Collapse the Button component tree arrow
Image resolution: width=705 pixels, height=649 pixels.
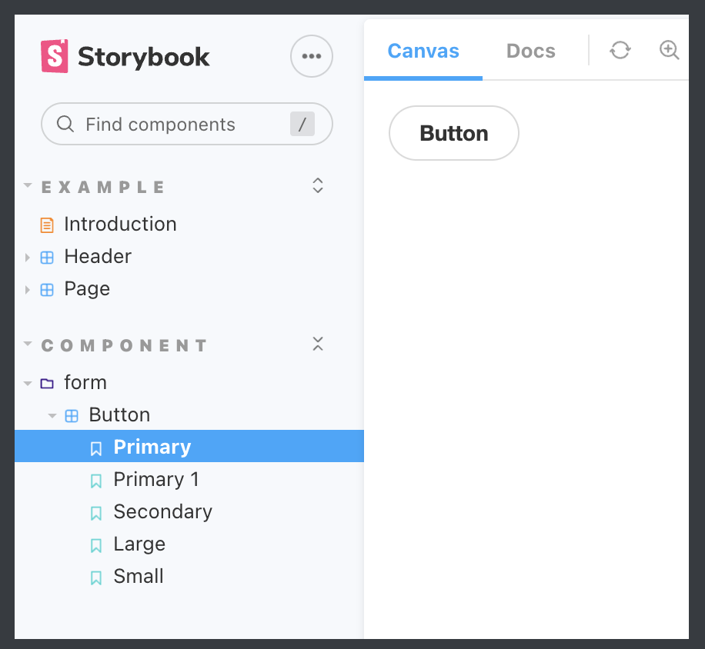point(52,416)
